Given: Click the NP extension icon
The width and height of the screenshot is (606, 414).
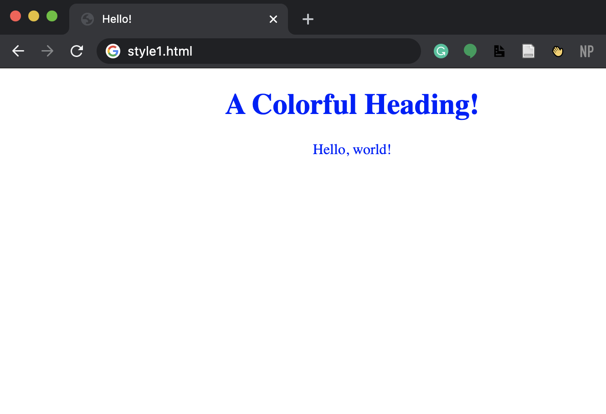Looking at the screenshot, I should (x=586, y=51).
